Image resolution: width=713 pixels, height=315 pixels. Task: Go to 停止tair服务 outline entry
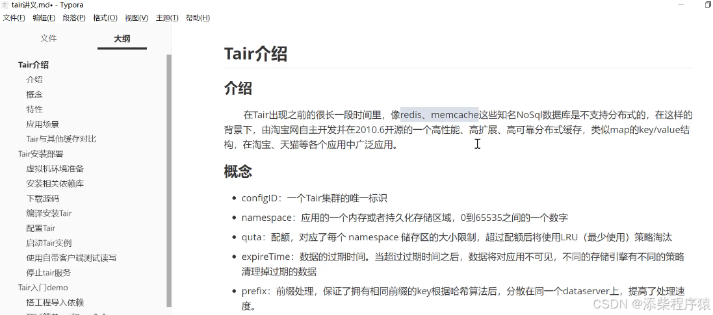tap(49, 273)
